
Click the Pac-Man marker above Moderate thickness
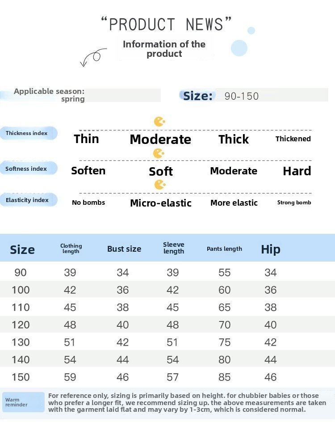point(159,122)
